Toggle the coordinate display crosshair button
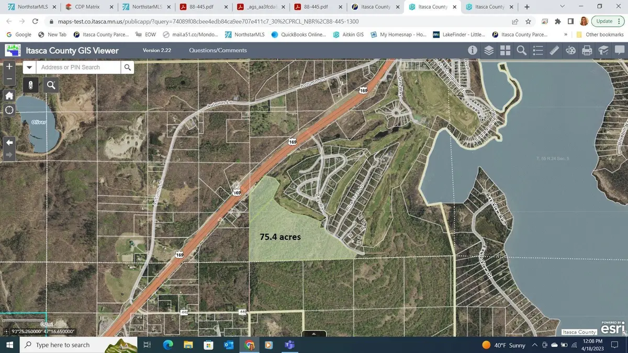Screen dimensions: 628x353 6,331
